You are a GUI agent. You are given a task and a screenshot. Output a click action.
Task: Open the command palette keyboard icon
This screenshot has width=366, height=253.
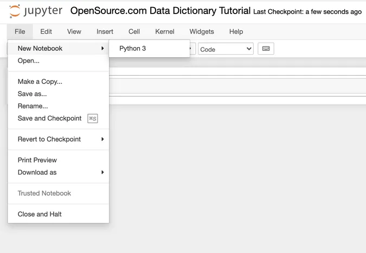point(266,49)
